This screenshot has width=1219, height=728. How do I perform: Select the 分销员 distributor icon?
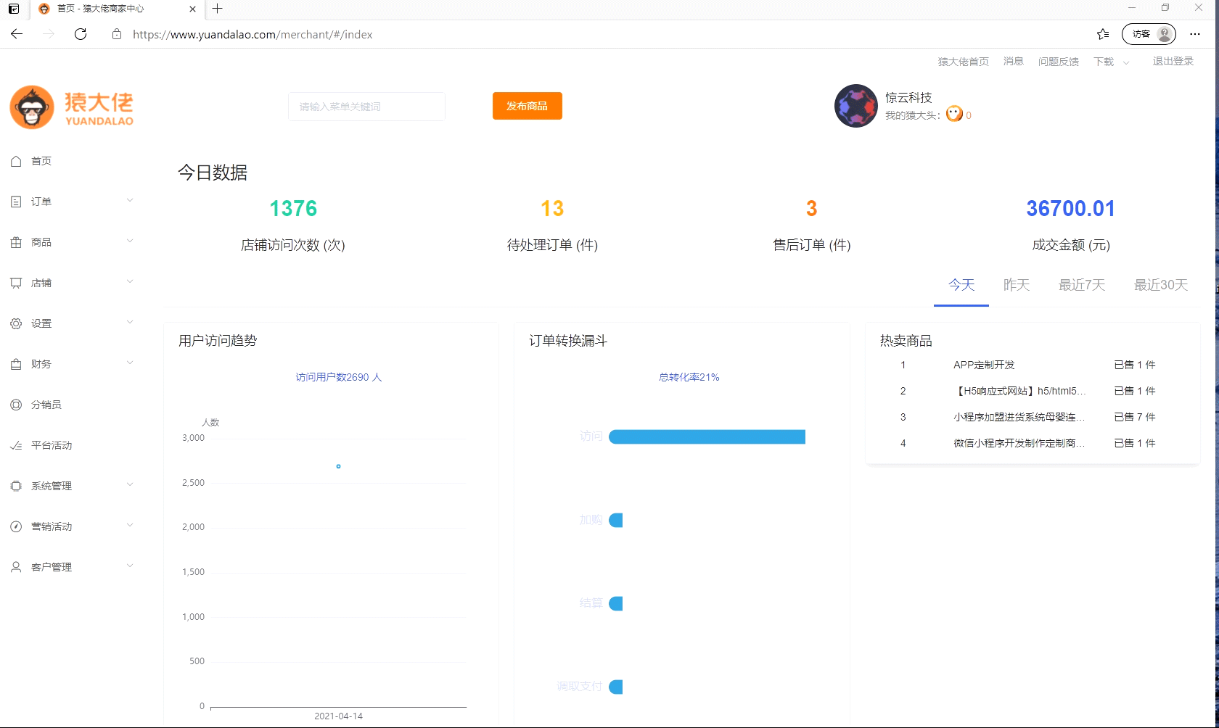[x=16, y=405]
